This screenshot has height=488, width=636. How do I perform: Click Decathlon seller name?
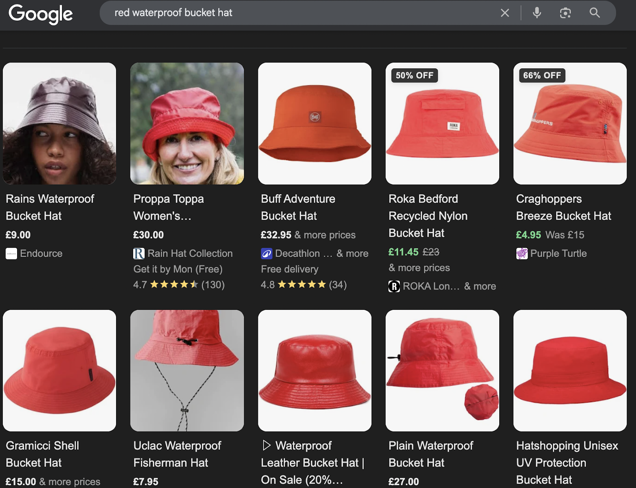pyautogui.click(x=304, y=254)
